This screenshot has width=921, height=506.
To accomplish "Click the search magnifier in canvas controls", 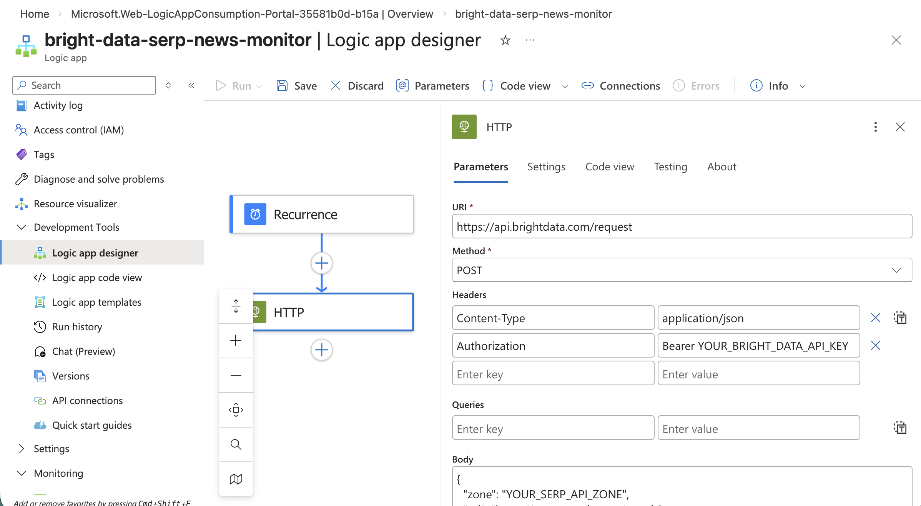I will (236, 444).
